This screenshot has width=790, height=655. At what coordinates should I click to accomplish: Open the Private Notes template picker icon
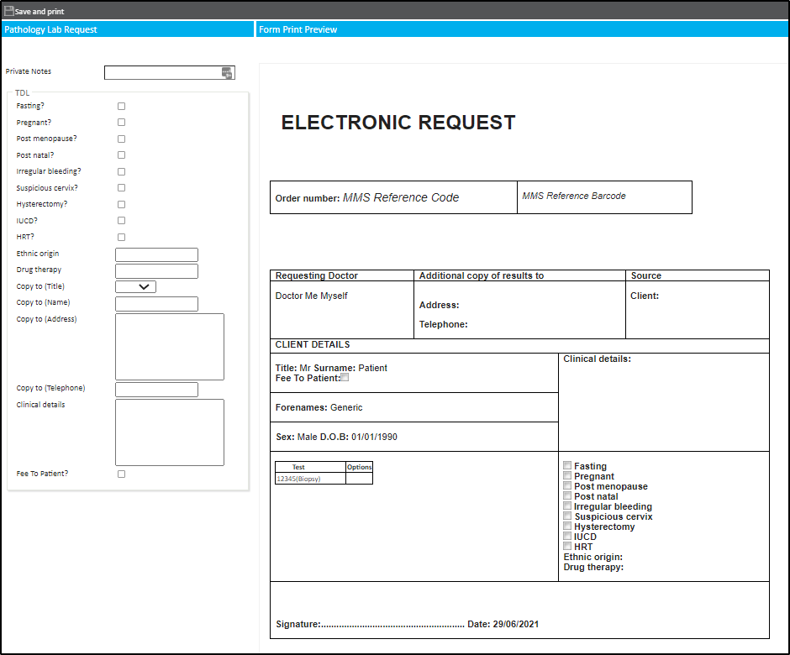(227, 73)
